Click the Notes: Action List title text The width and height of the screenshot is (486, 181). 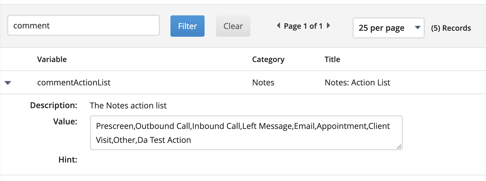click(x=357, y=83)
